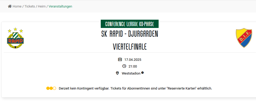
Task: Go to the Heim breadcrumb link
Action: pos(42,6)
